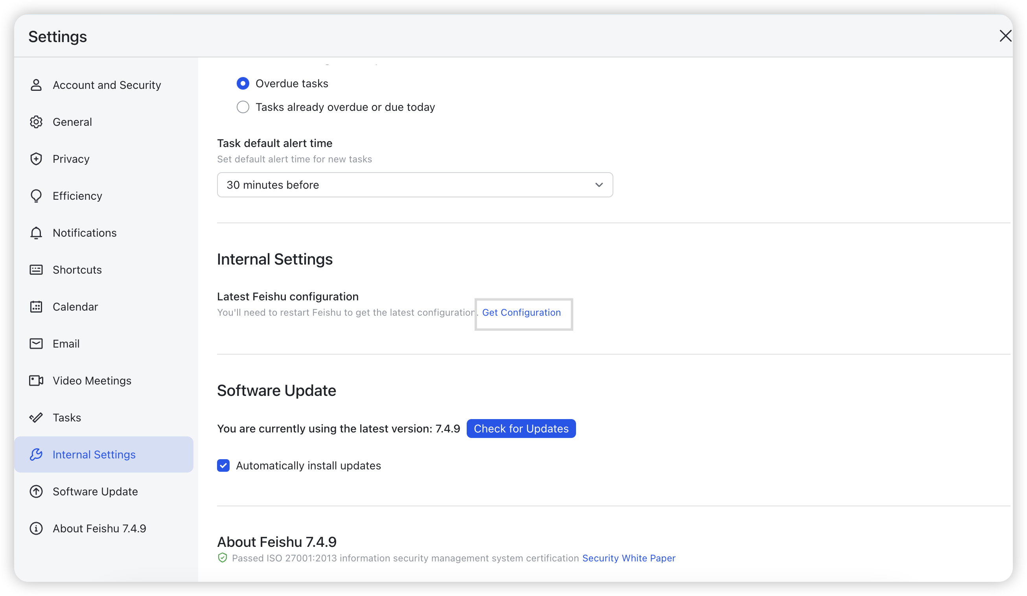Click the Get Configuration link
This screenshot has width=1027, height=596.
click(x=522, y=313)
